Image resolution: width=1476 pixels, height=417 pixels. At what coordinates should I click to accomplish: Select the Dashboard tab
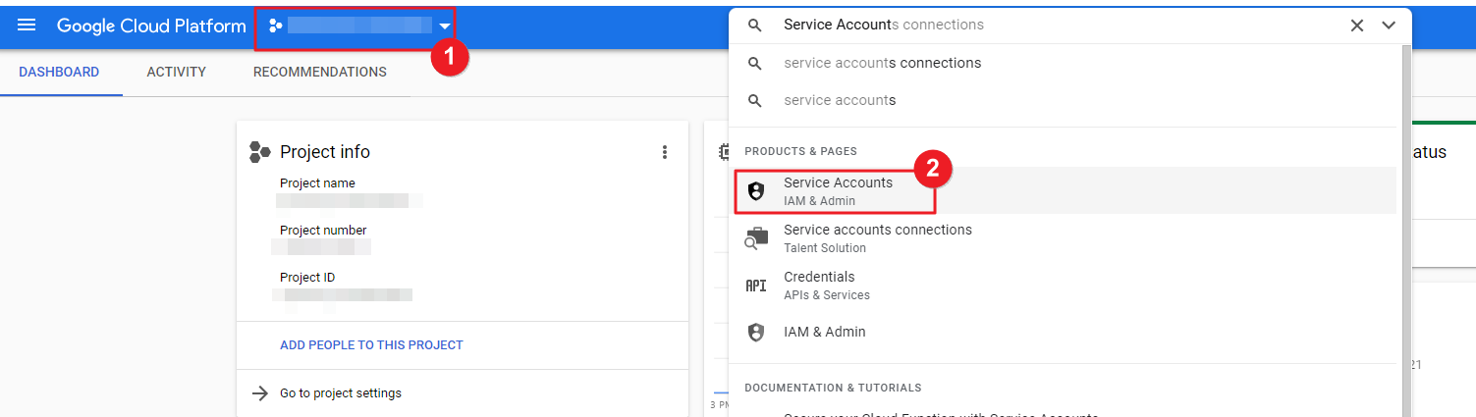(59, 72)
